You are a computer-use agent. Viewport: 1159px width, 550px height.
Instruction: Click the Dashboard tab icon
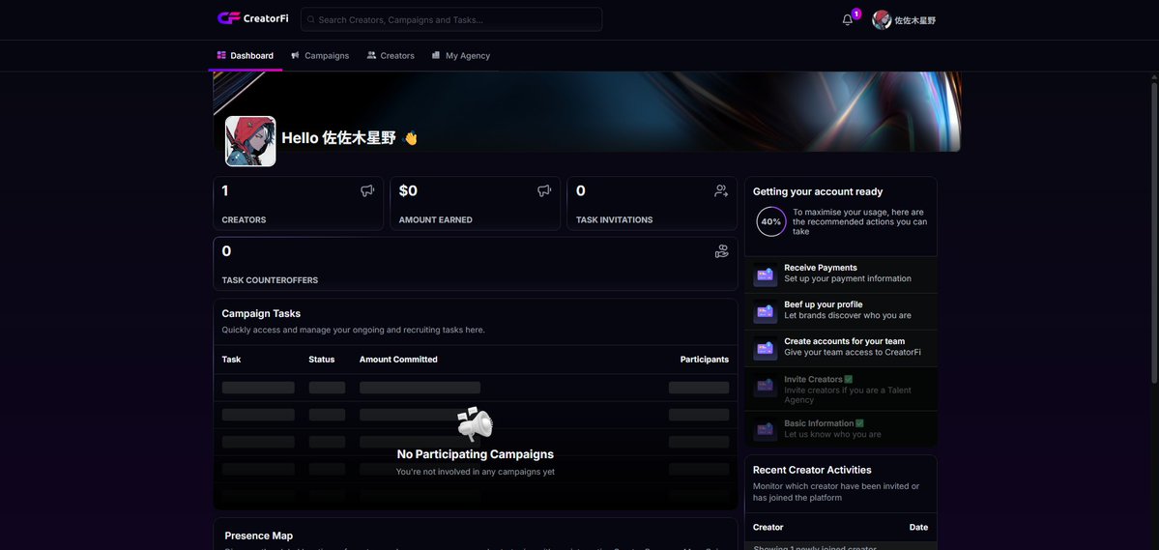pos(221,55)
